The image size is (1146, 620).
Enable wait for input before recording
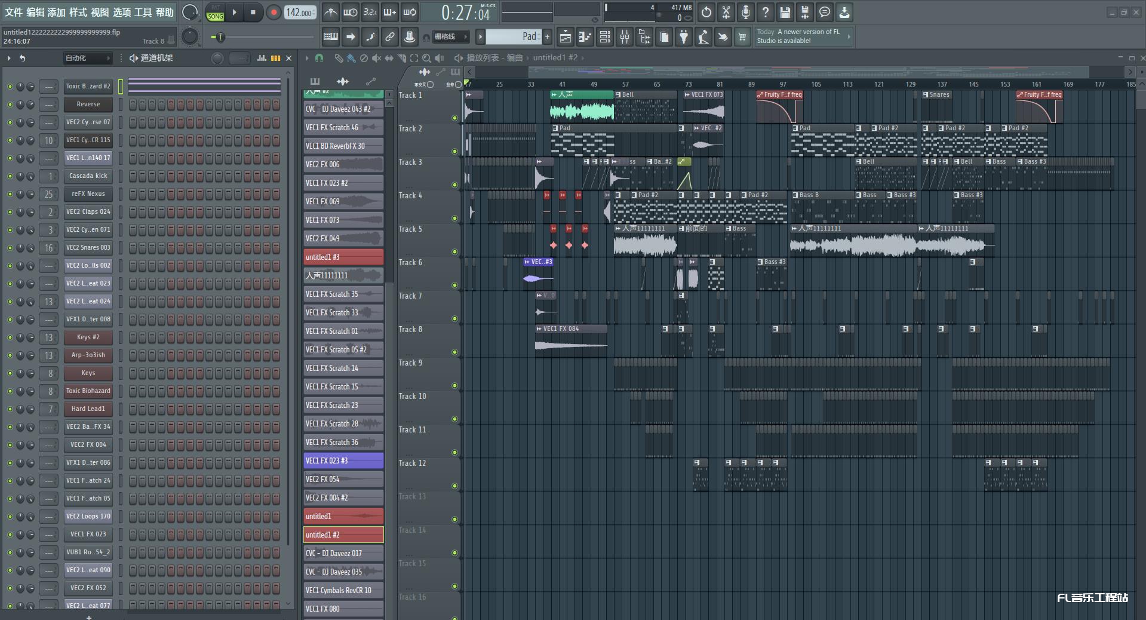[x=351, y=12]
